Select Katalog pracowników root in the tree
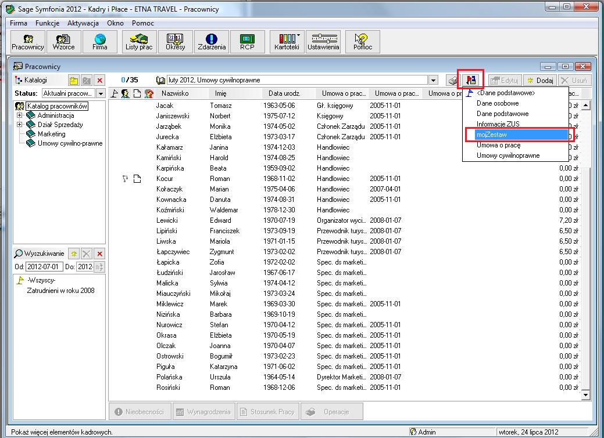Viewport: 604px width, 438px height. (x=57, y=106)
